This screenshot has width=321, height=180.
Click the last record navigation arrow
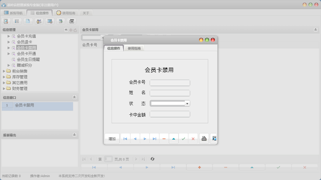click(154, 138)
